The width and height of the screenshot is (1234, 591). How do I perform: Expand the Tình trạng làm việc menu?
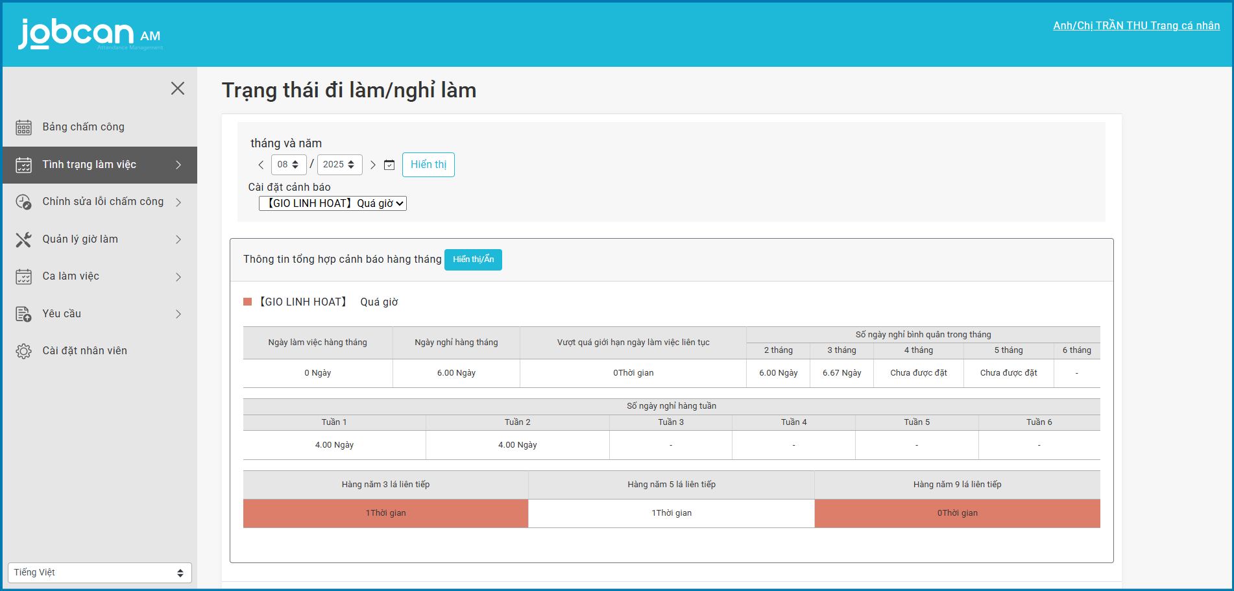[100, 165]
